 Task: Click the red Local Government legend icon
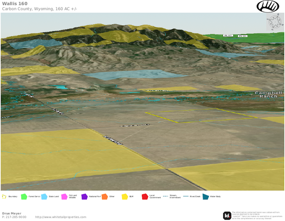coord(145,196)
